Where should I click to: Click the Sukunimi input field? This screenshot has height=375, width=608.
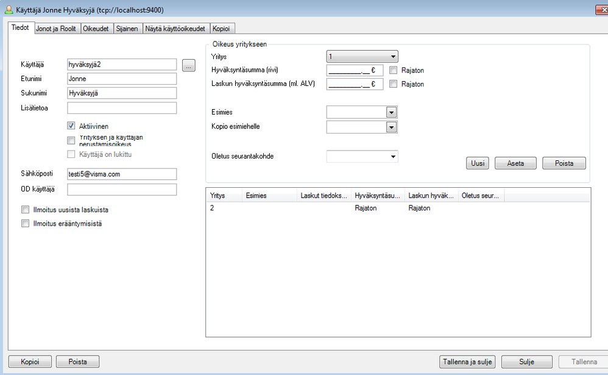122,93
